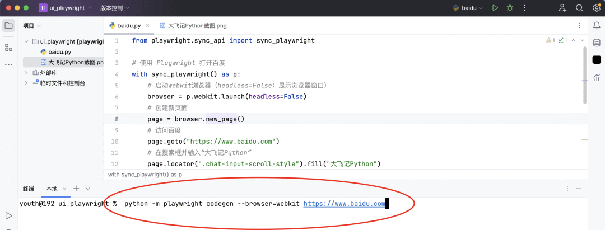Click the terminal command python -m playwright codegen

179,204
